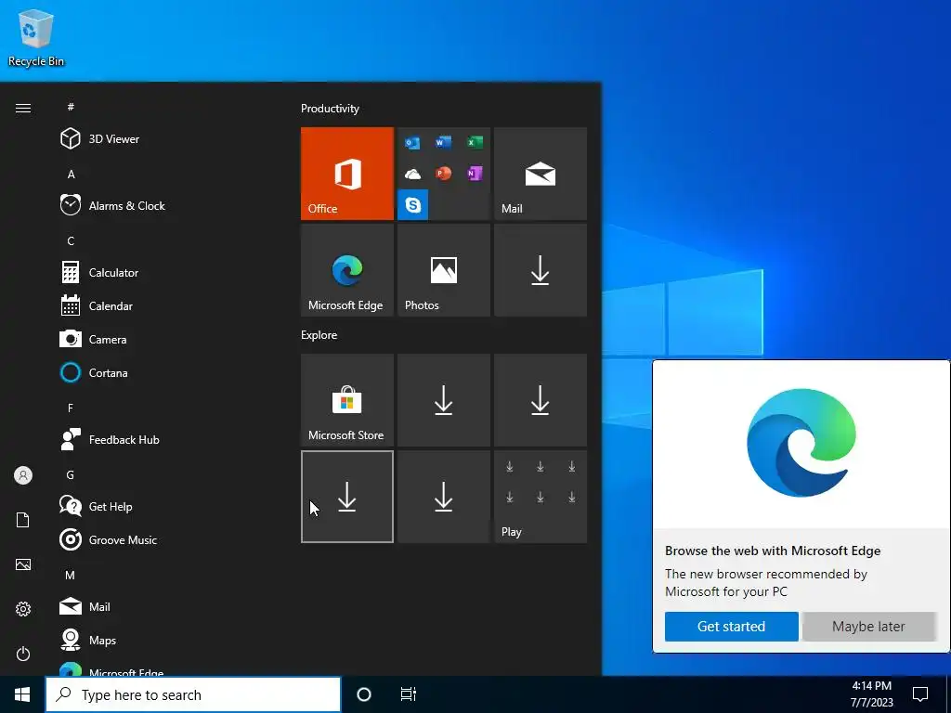Open Cortana circle on the taskbar

[x=364, y=694]
